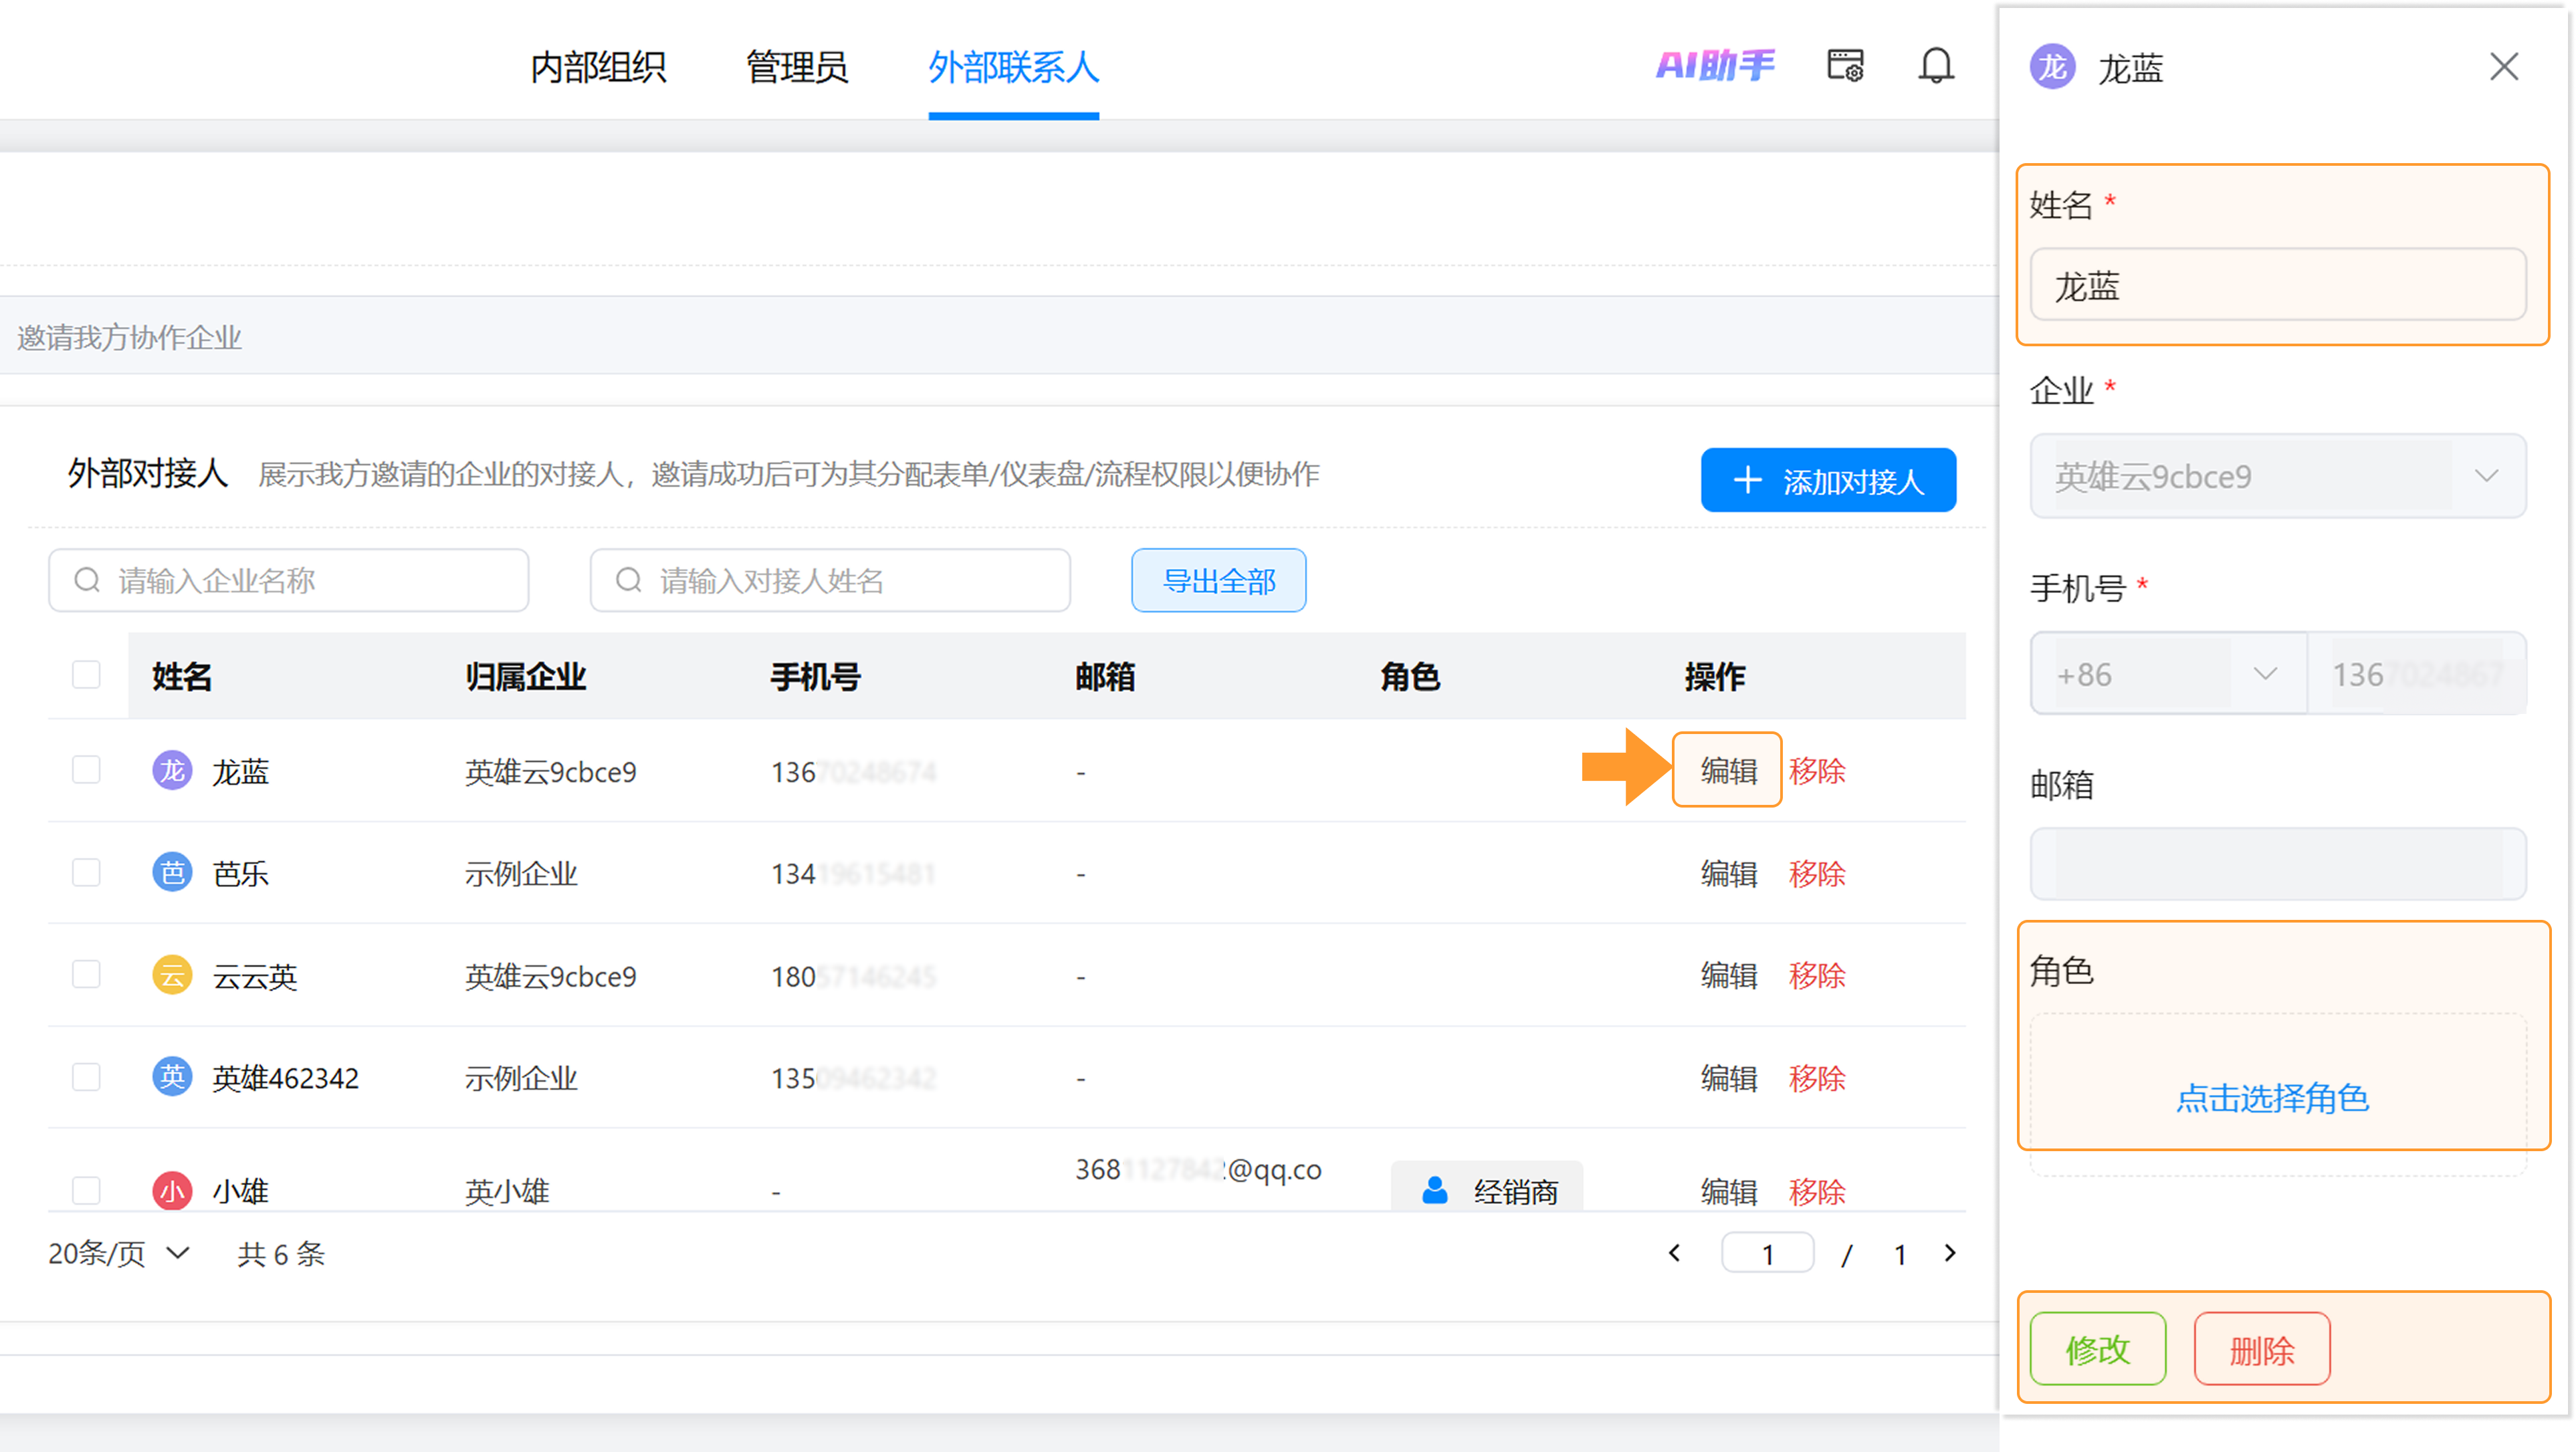Click the phone number field starting 136
This screenshot has height=1452, width=2576.
click(2417, 674)
